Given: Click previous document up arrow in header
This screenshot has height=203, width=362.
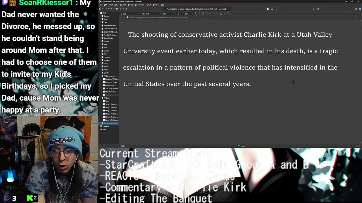Looking at the screenshot, I should point(354,17).
